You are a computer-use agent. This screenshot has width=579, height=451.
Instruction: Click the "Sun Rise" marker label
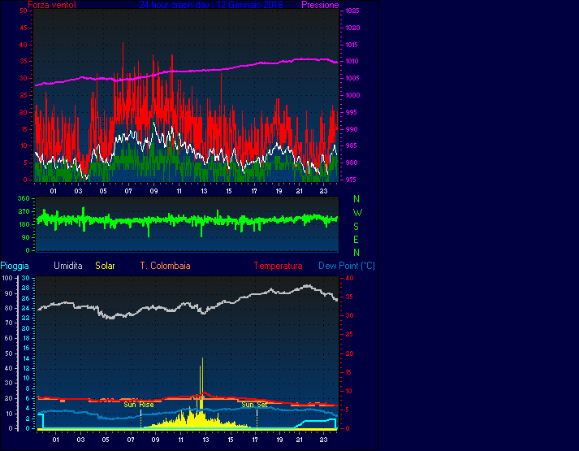139,405
